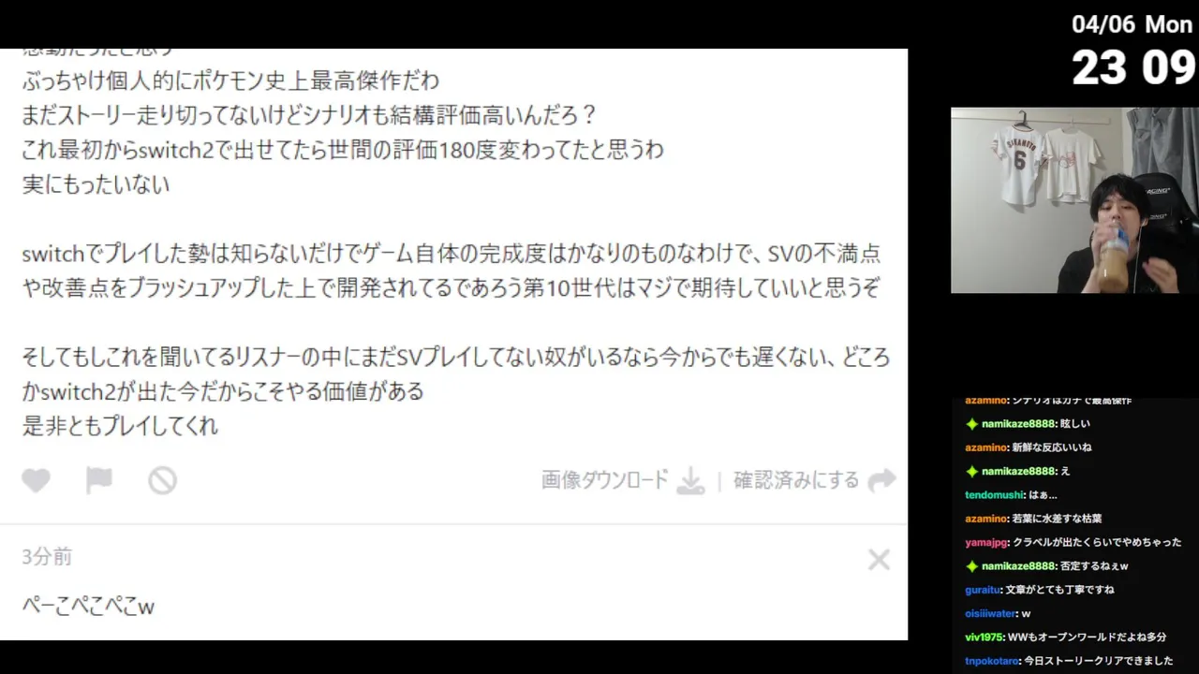The image size is (1199, 674).
Task: Click green badge beside namikaze8888: 眩しい
Action: (x=972, y=424)
